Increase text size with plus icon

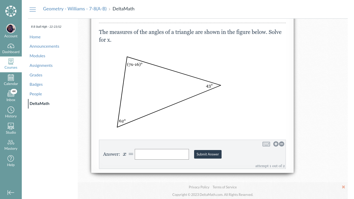pos(276,144)
